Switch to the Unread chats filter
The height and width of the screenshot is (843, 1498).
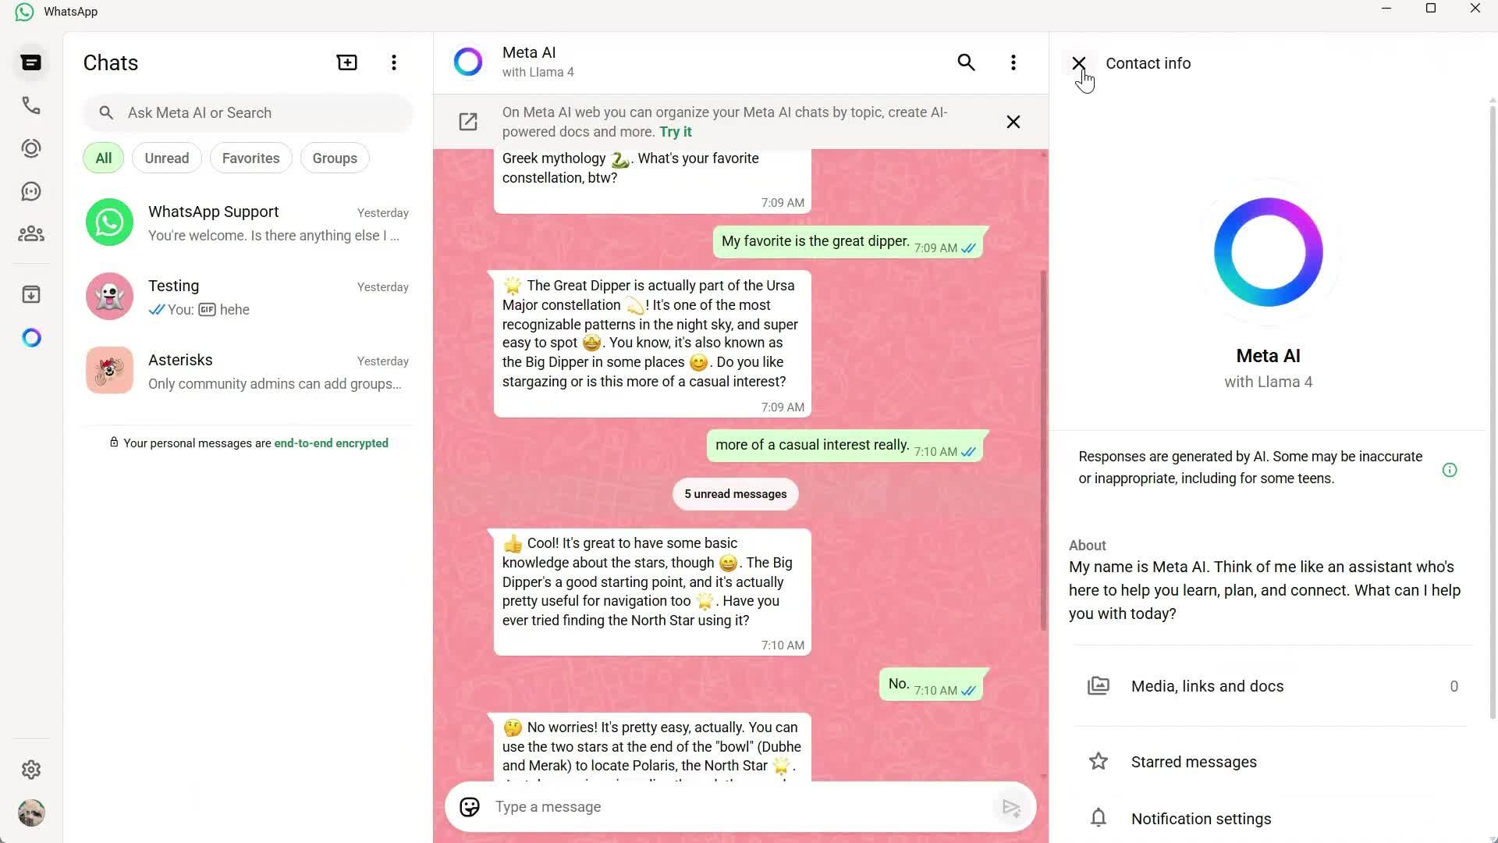pyautogui.click(x=166, y=158)
